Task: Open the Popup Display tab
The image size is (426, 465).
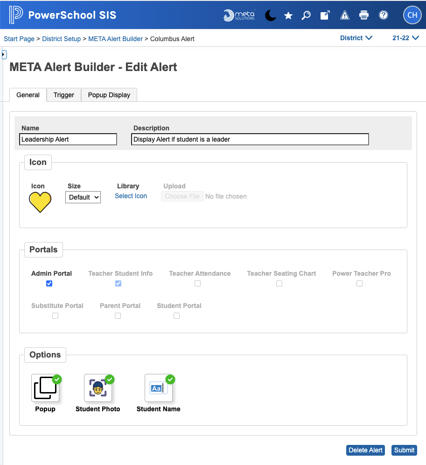Action: (x=109, y=95)
